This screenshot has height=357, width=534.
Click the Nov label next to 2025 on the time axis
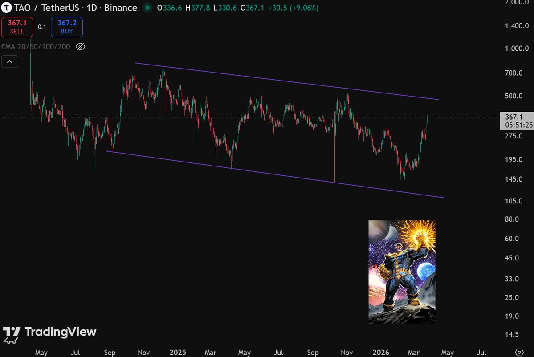point(144,353)
